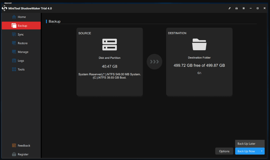Image resolution: width=270 pixels, height=160 pixels.
Task: Start backup with Back Up Now button
Action: pos(246,151)
